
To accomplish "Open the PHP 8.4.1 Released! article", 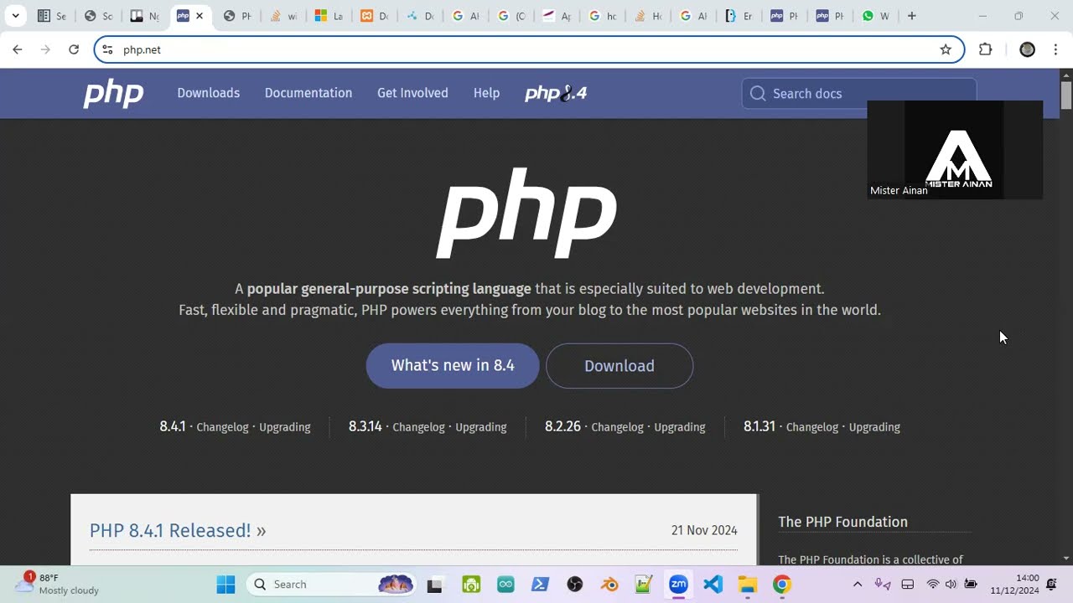I will pos(178,530).
